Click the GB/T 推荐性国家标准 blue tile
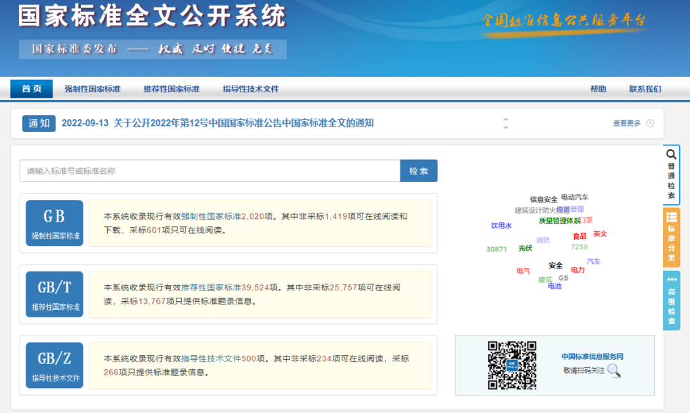Viewport: 690px width, 413px height. pyautogui.click(x=55, y=294)
